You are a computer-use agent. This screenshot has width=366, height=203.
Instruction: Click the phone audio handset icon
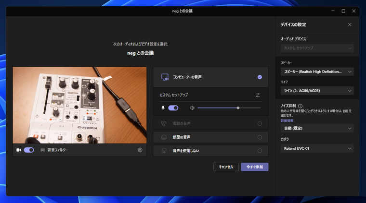tap(164, 123)
